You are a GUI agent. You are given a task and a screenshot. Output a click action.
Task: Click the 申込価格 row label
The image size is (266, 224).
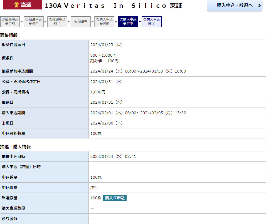click(9, 188)
